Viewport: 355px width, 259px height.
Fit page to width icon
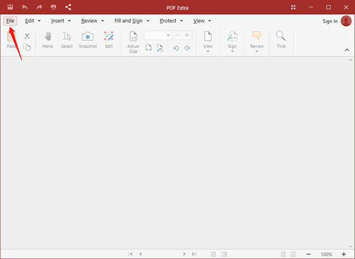pyautogui.click(x=149, y=48)
